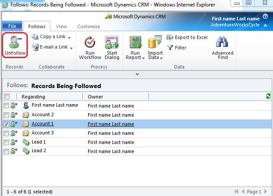This screenshot has width=273, height=196.
Task: Check the Lead 1 row checkbox
Action: [6, 142]
